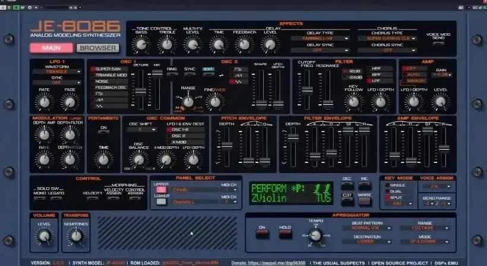
Task: Click the Transpose Semitones knob
Action: point(76,236)
